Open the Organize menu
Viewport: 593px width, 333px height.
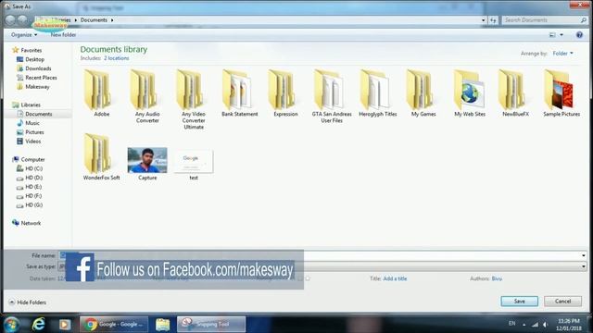tap(24, 35)
